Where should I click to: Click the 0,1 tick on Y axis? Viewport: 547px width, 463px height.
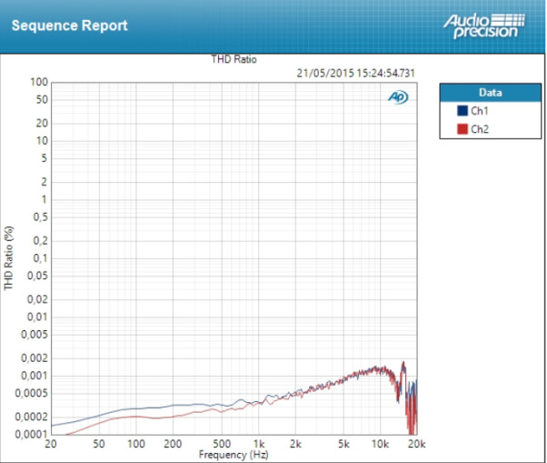click(x=40, y=258)
